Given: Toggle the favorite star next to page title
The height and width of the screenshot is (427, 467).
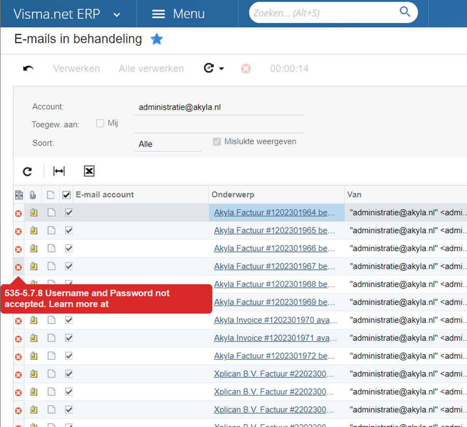Looking at the screenshot, I should (x=157, y=39).
